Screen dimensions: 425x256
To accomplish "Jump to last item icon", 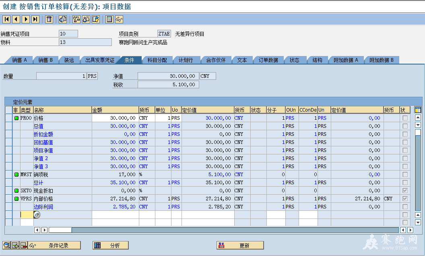I will (35, 19).
